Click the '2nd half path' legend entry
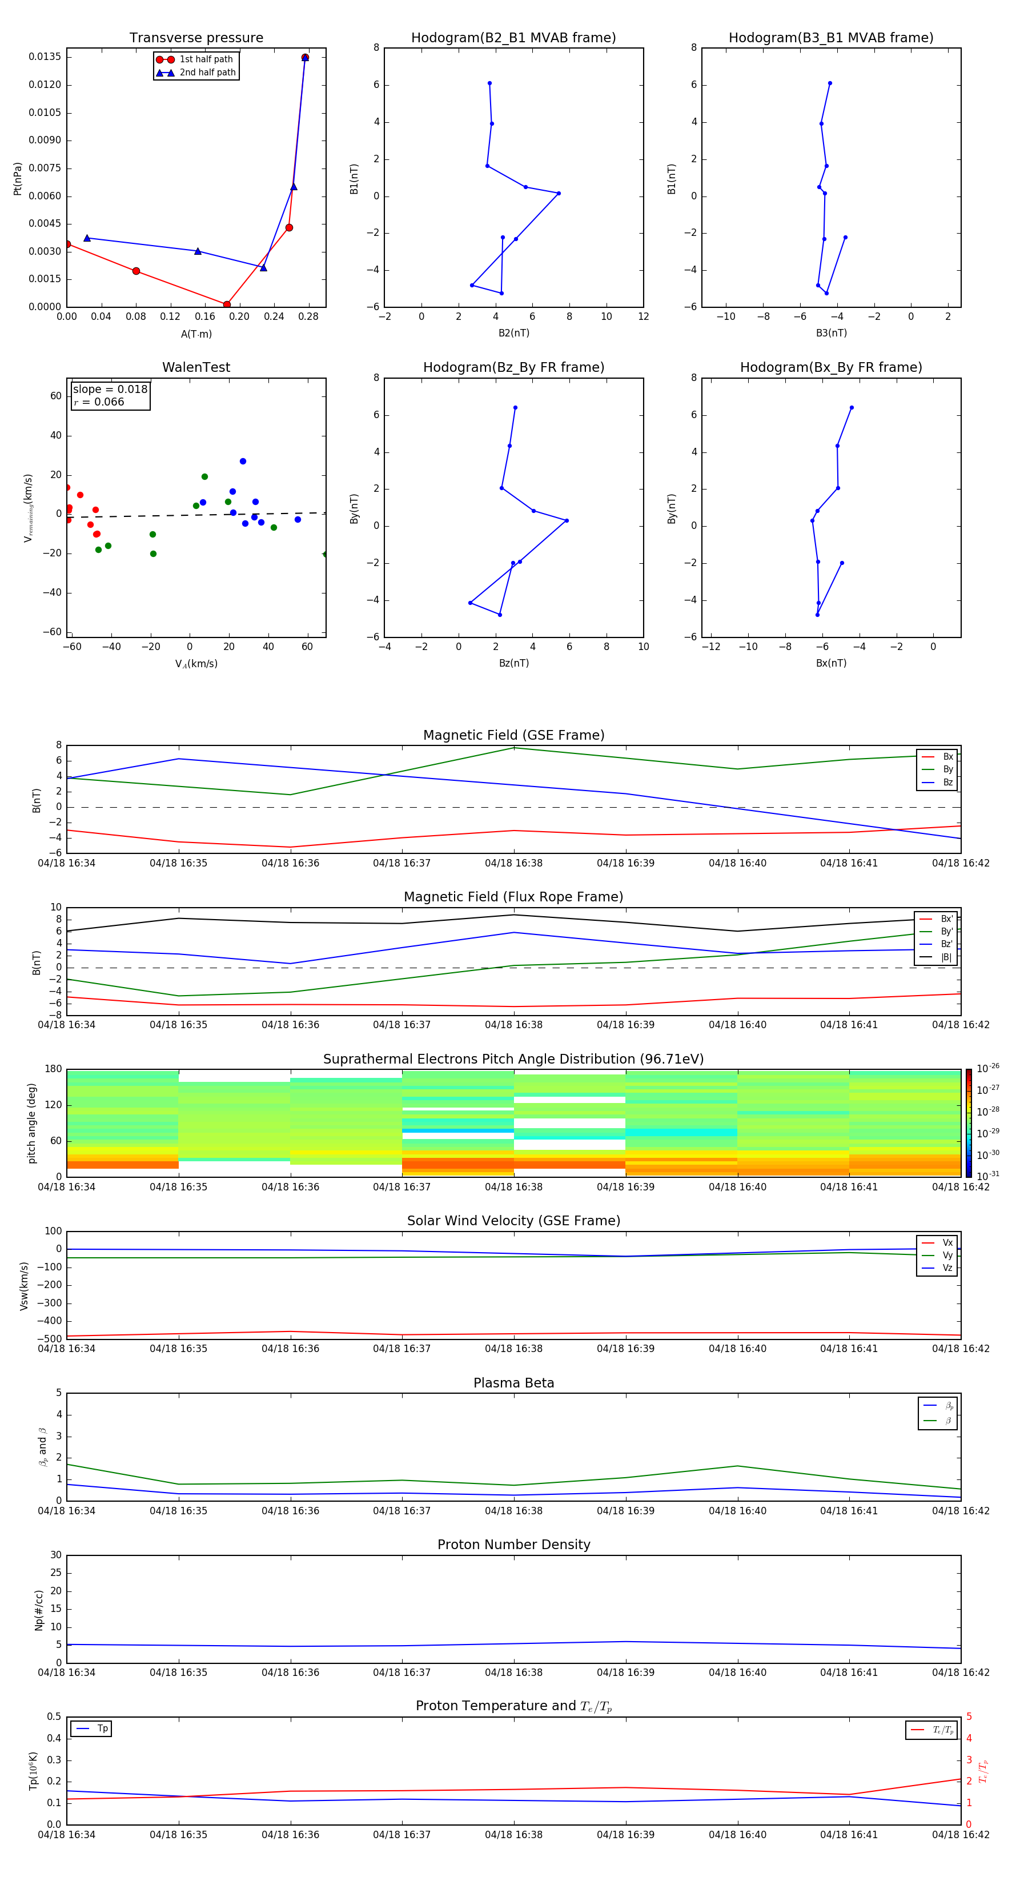 tap(197, 73)
